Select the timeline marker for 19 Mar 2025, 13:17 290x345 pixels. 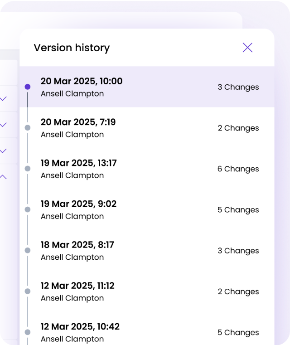coord(28,169)
